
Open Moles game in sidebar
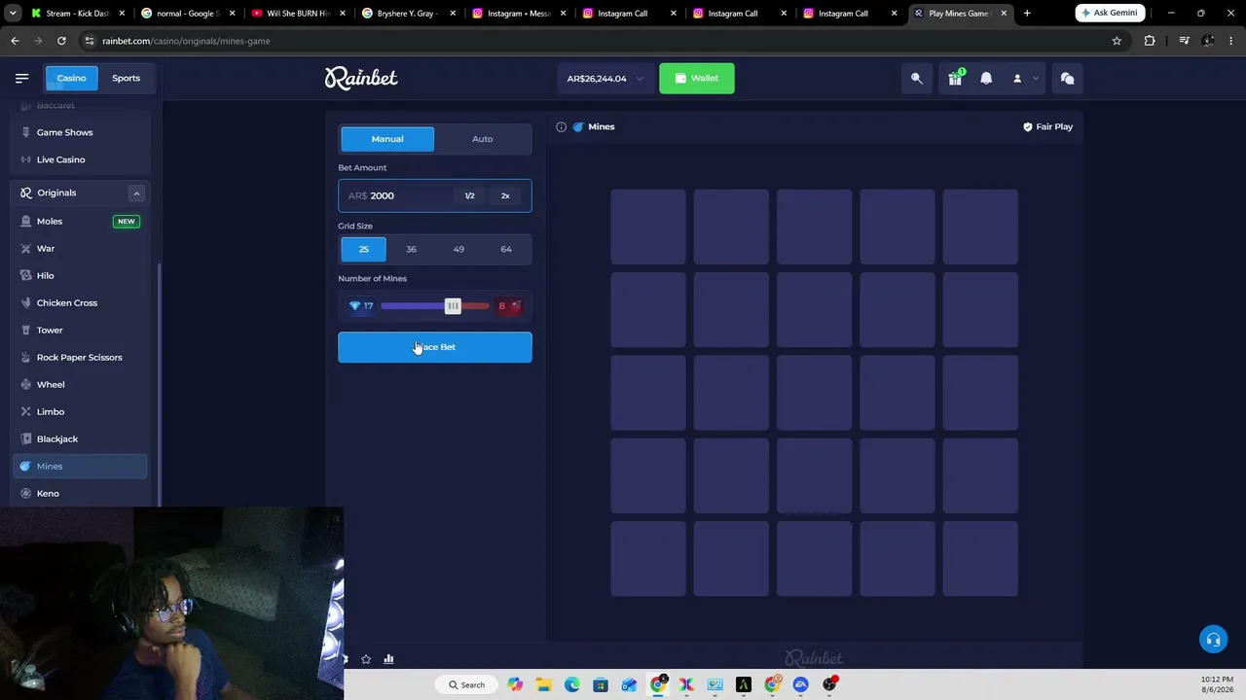81,222
